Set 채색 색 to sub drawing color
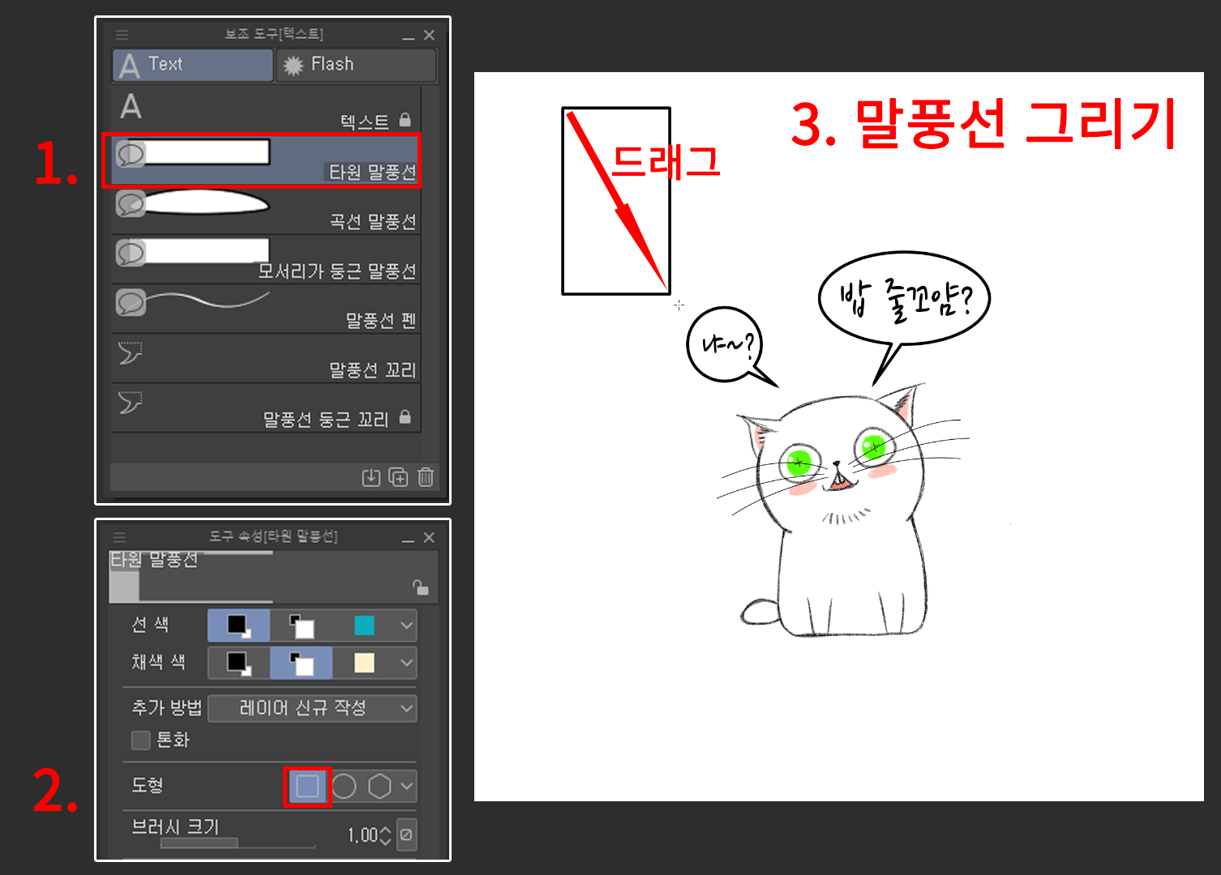The image size is (1221, 875). point(302,663)
